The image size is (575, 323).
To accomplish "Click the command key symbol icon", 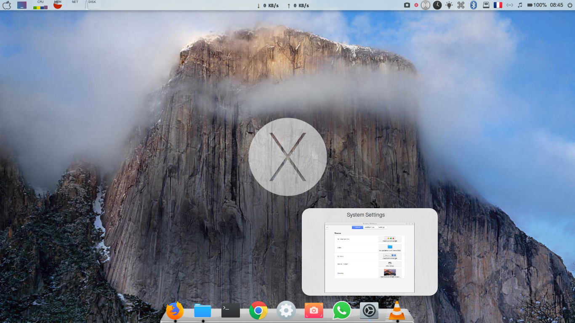I will pyautogui.click(x=461, y=5).
